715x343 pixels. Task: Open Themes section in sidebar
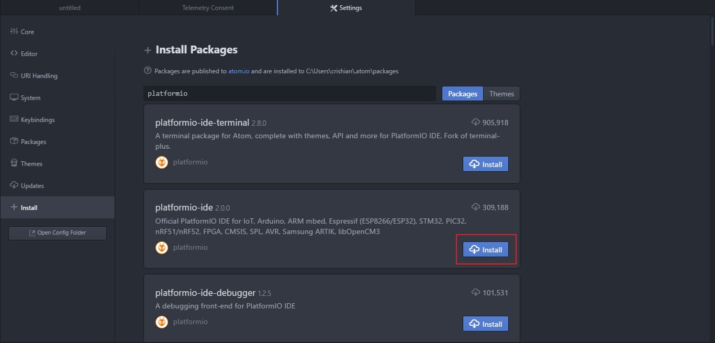tap(57, 164)
